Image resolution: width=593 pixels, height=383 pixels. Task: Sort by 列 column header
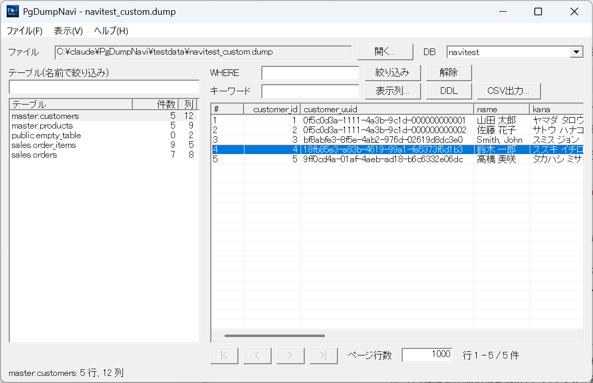pos(188,105)
